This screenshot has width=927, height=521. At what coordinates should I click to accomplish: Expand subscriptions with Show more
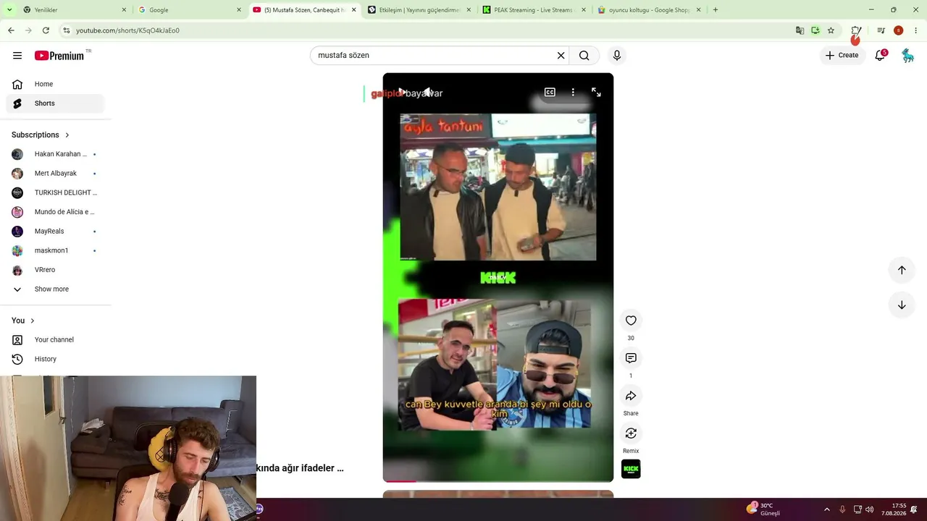(55, 289)
